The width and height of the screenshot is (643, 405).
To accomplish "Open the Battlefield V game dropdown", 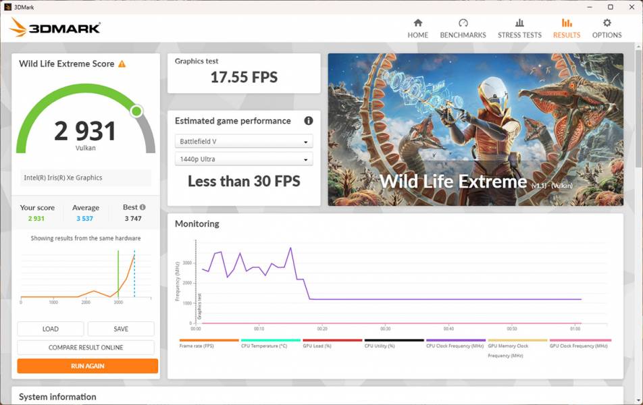I will pos(244,141).
